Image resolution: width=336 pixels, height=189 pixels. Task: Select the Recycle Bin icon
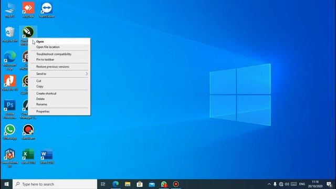pos(9,34)
